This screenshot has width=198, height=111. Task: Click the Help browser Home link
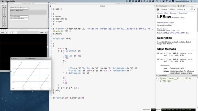[174, 6]
